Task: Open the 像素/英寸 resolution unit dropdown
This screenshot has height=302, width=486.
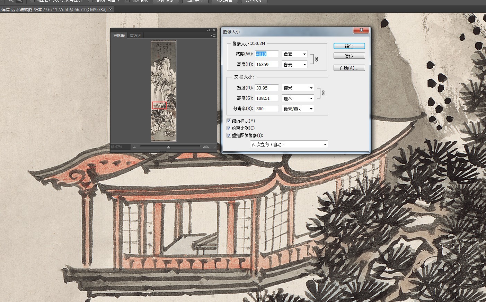Action: click(x=298, y=109)
